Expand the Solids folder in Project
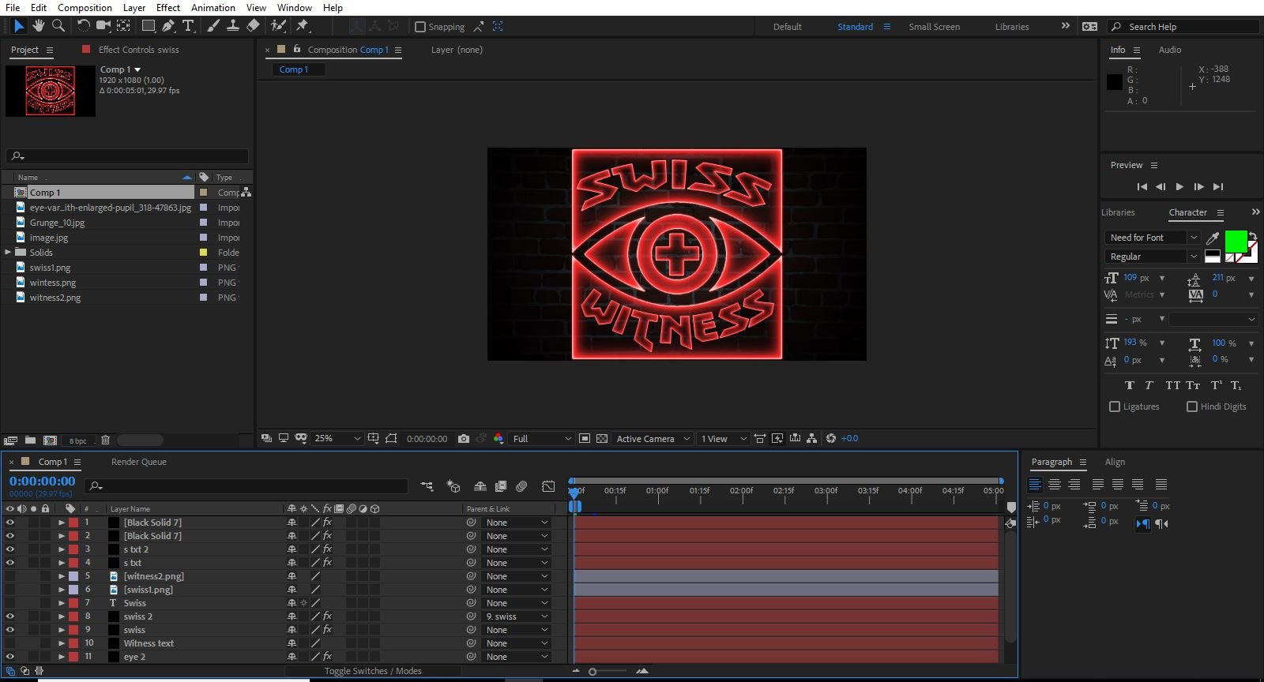This screenshot has height=682, width=1264. 9,253
